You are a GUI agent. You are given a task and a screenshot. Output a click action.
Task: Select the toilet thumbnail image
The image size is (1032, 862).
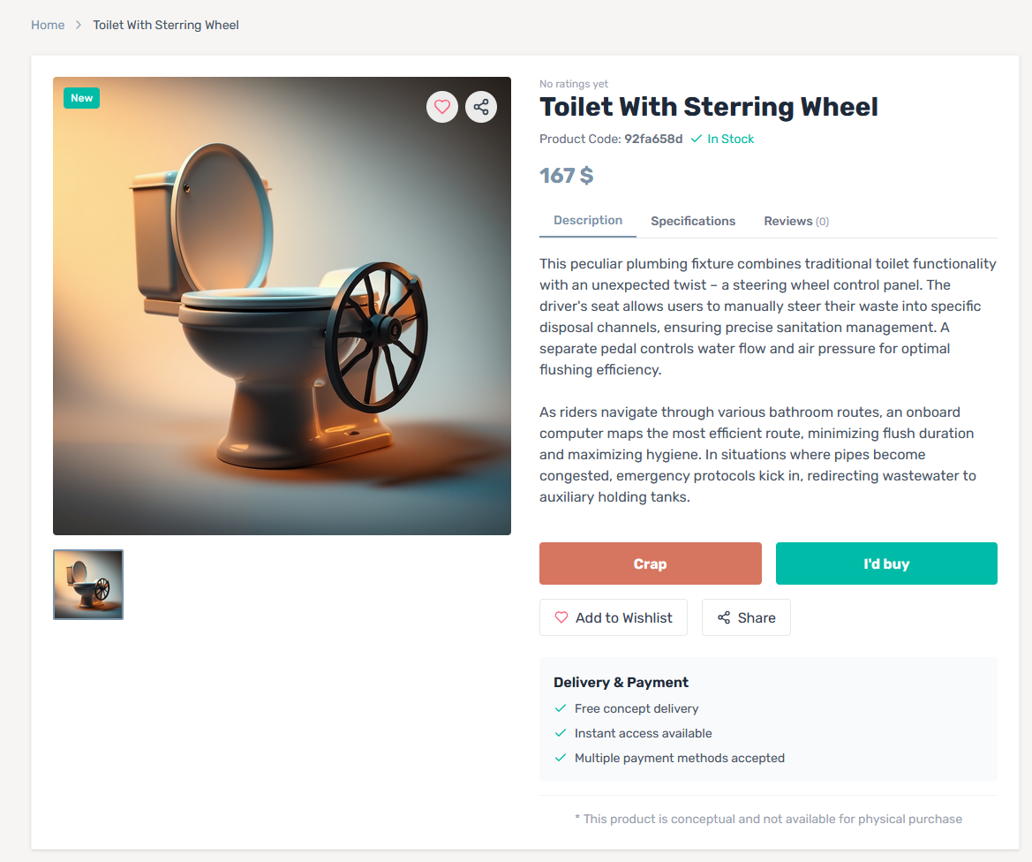click(x=88, y=585)
